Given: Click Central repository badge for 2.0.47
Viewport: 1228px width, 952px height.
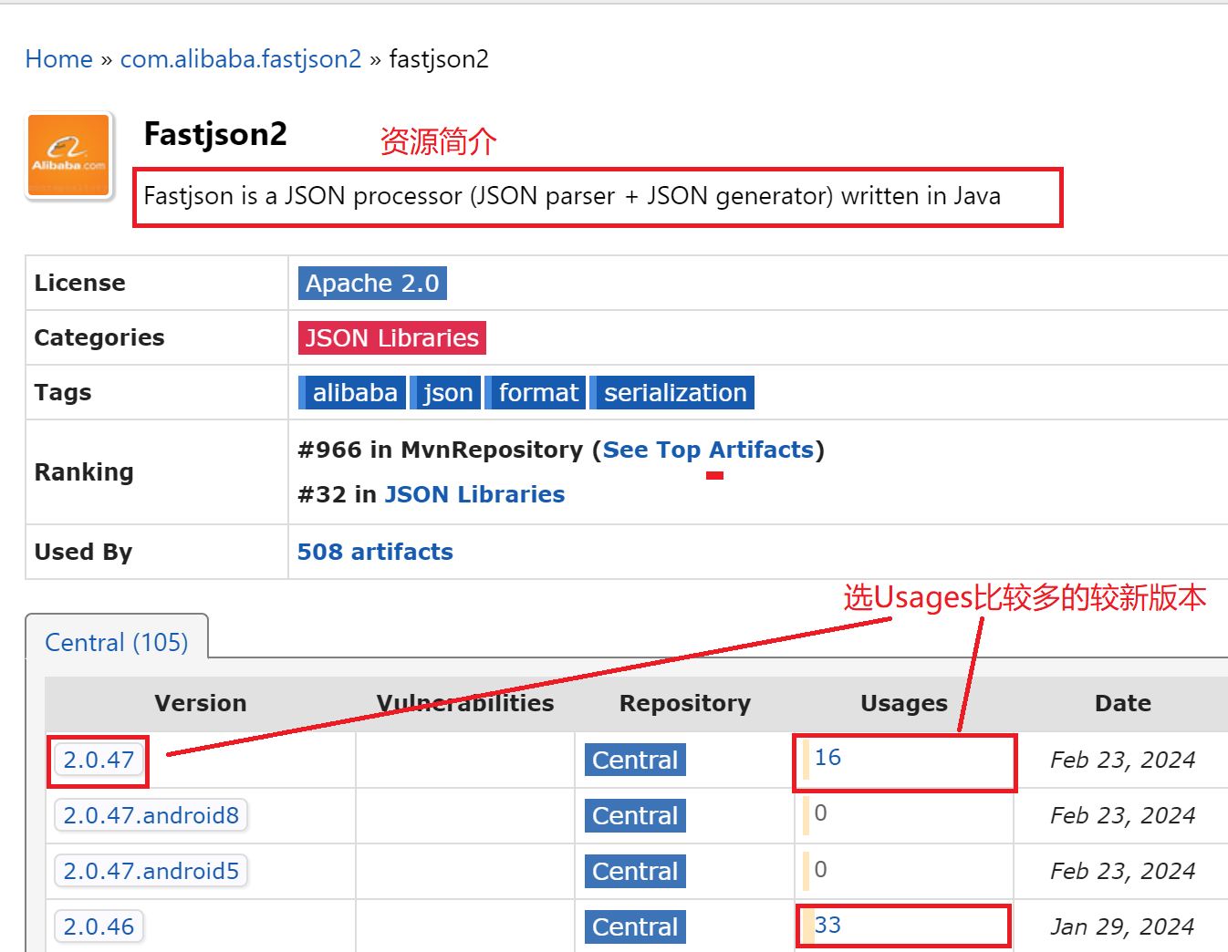Looking at the screenshot, I should pyautogui.click(x=635, y=760).
